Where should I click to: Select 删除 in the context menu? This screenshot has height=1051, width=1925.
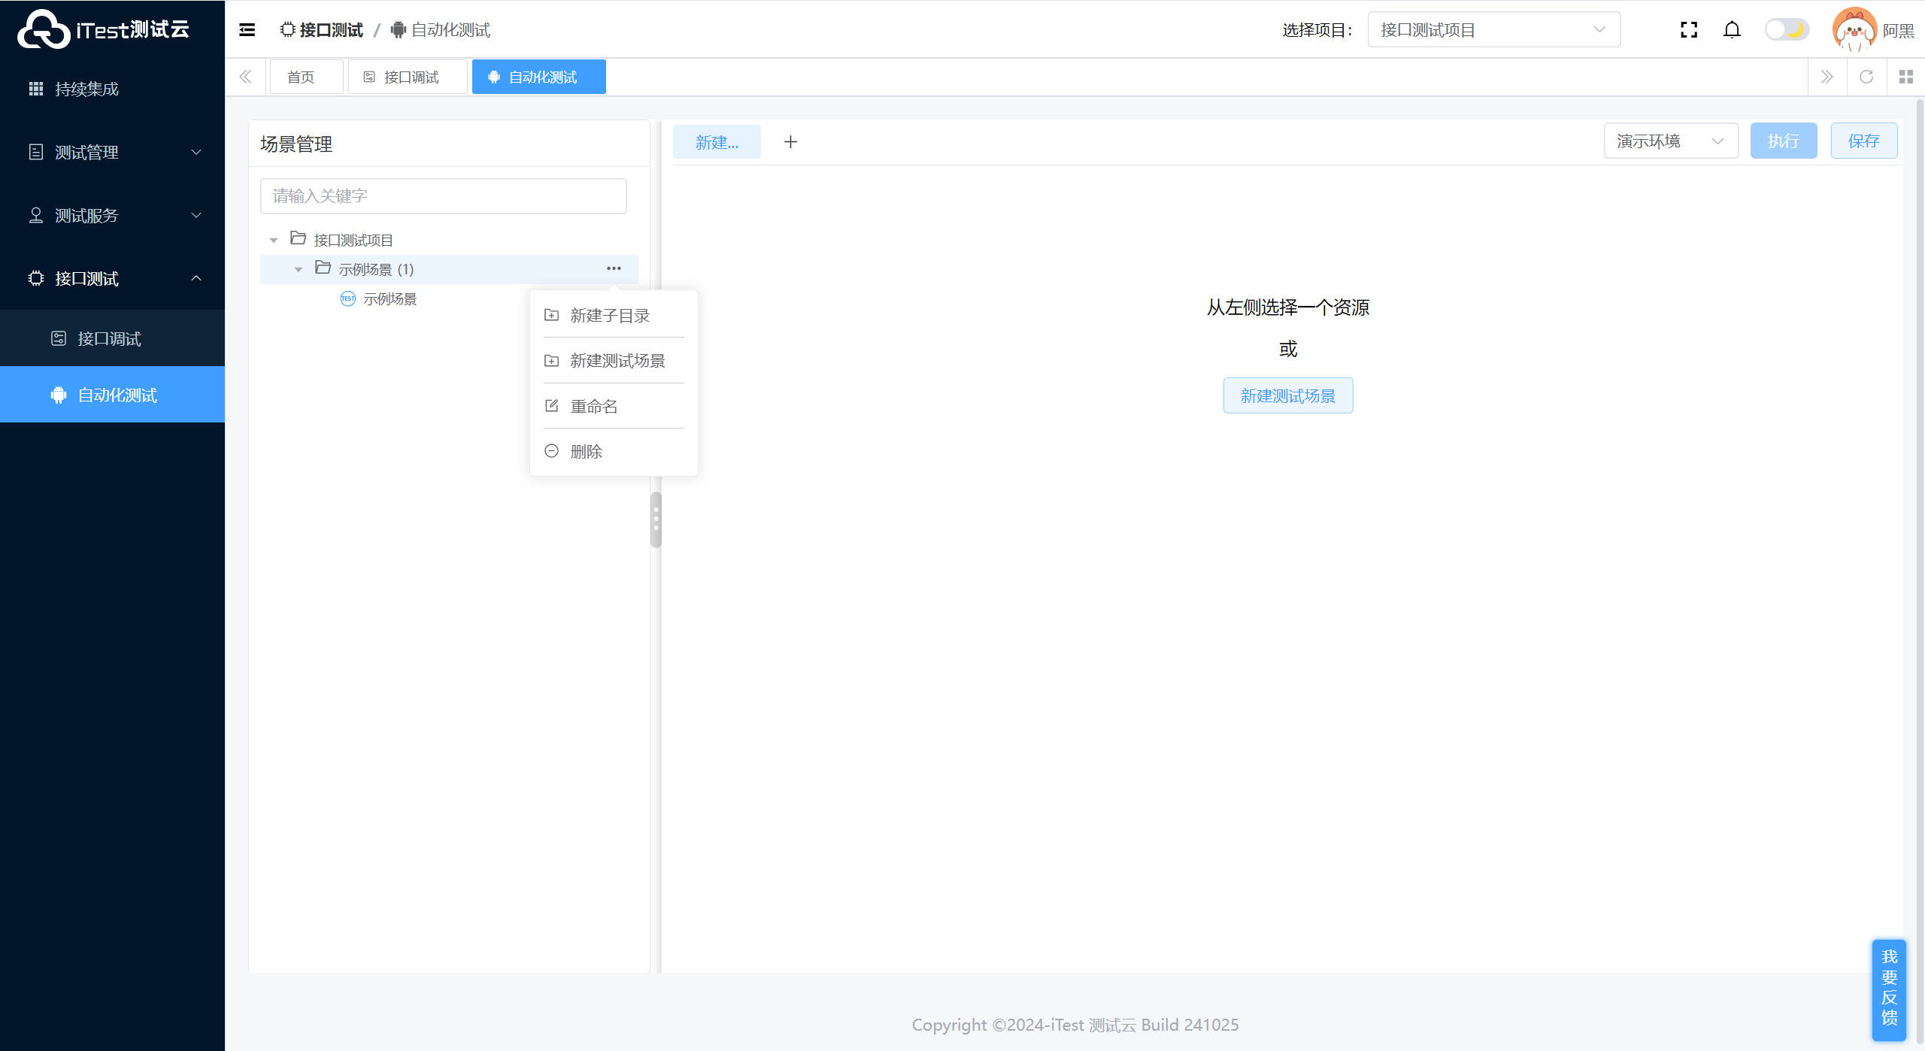pyautogui.click(x=586, y=451)
